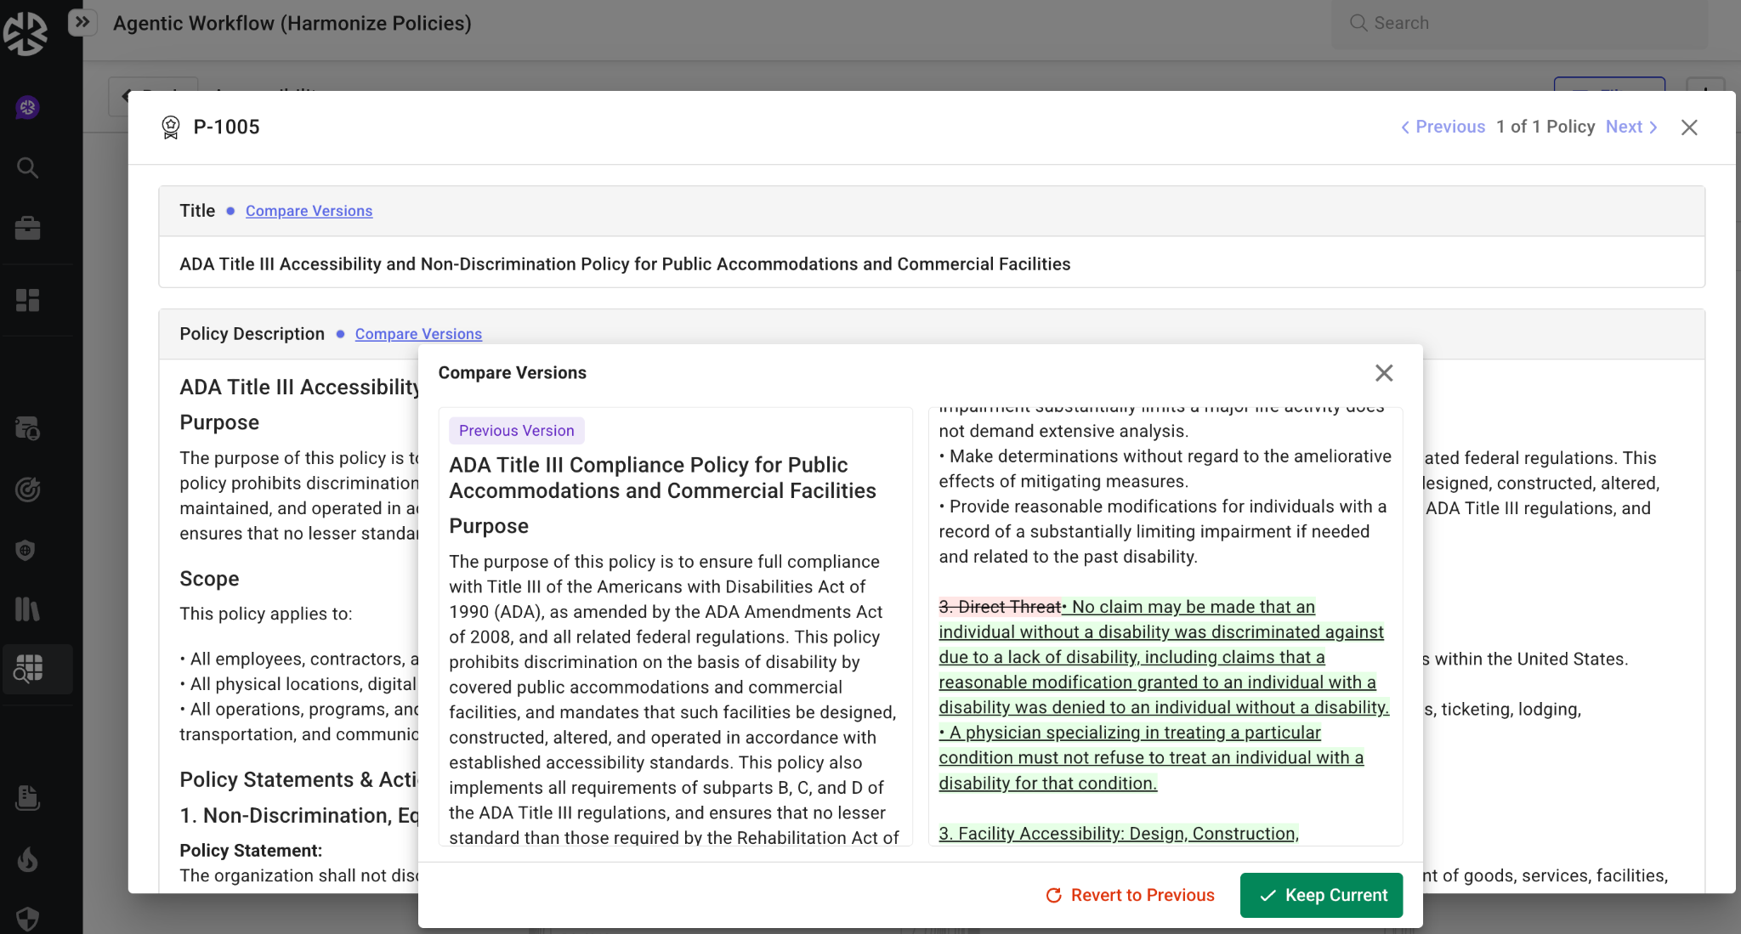
Task: Click the P-1005 policy ID text
Action: [226, 127]
